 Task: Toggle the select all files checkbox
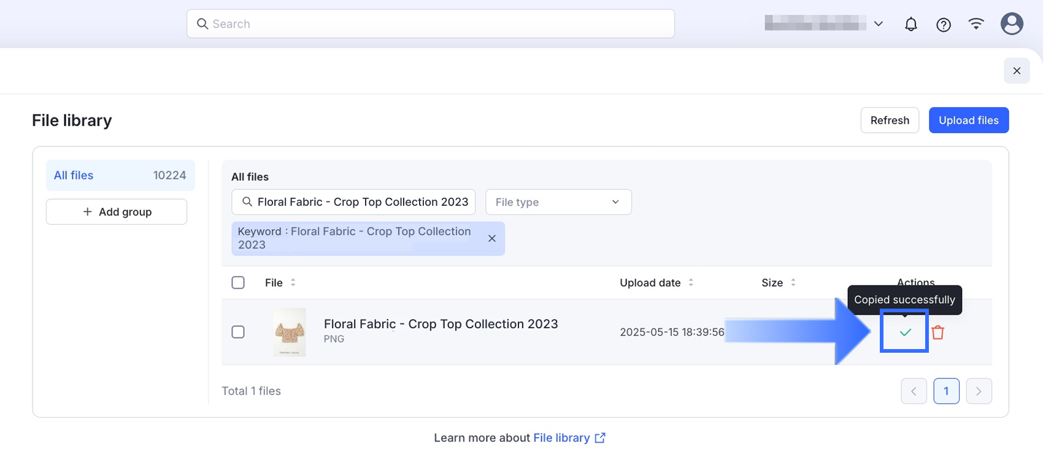point(238,282)
